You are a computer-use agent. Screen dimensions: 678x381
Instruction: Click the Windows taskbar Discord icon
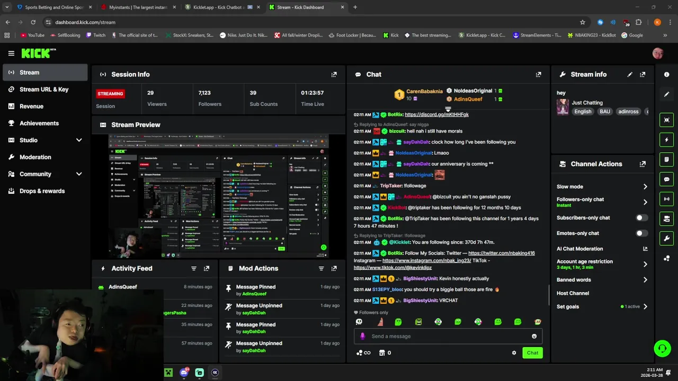point(184,373)
